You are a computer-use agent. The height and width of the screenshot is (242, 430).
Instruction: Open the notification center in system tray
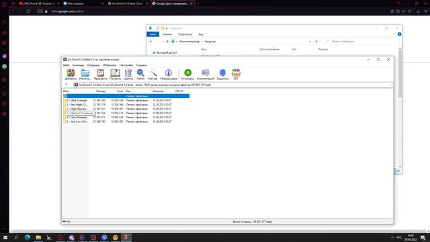423,237
